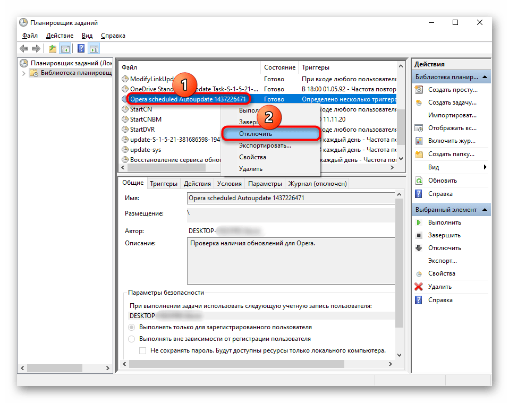
Task: Click the Forward arrow toolbar icon
Action: coord(36,49)
